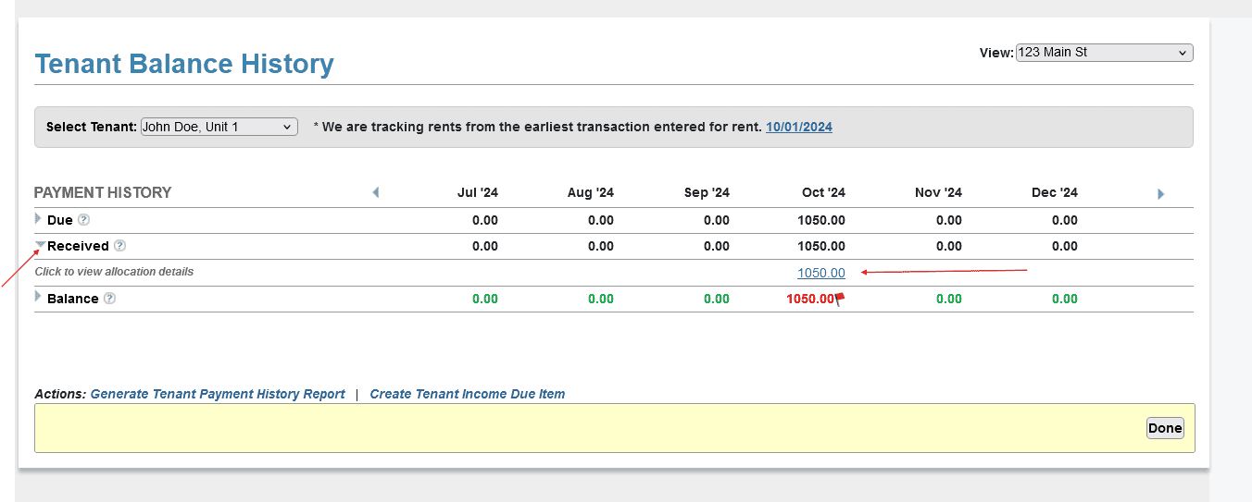Go to previous months with left arrow
1252x502 pixels.
click(x=375, y=193)
